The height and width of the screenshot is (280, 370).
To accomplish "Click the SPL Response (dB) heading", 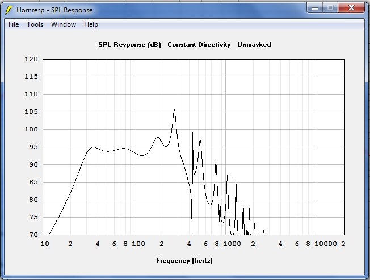I will pos(129,45).
